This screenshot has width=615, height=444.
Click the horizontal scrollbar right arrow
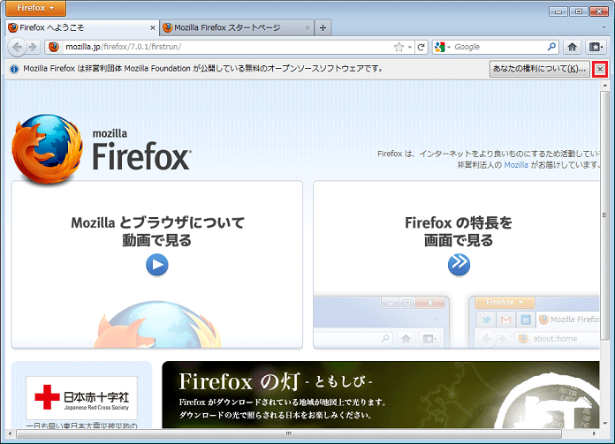tap(594, 433)
